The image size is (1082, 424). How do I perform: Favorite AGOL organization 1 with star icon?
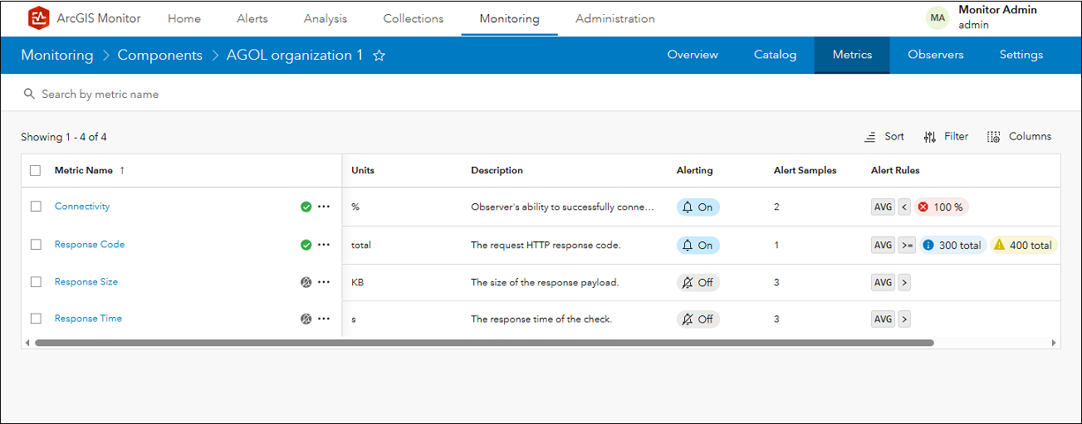379,56
